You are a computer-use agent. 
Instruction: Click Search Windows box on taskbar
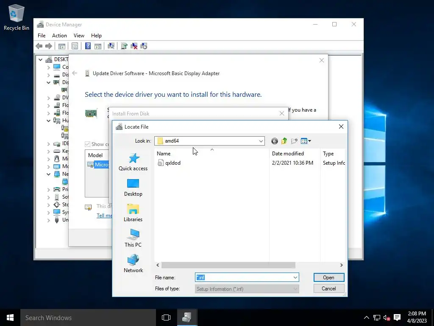click(88, 318)
